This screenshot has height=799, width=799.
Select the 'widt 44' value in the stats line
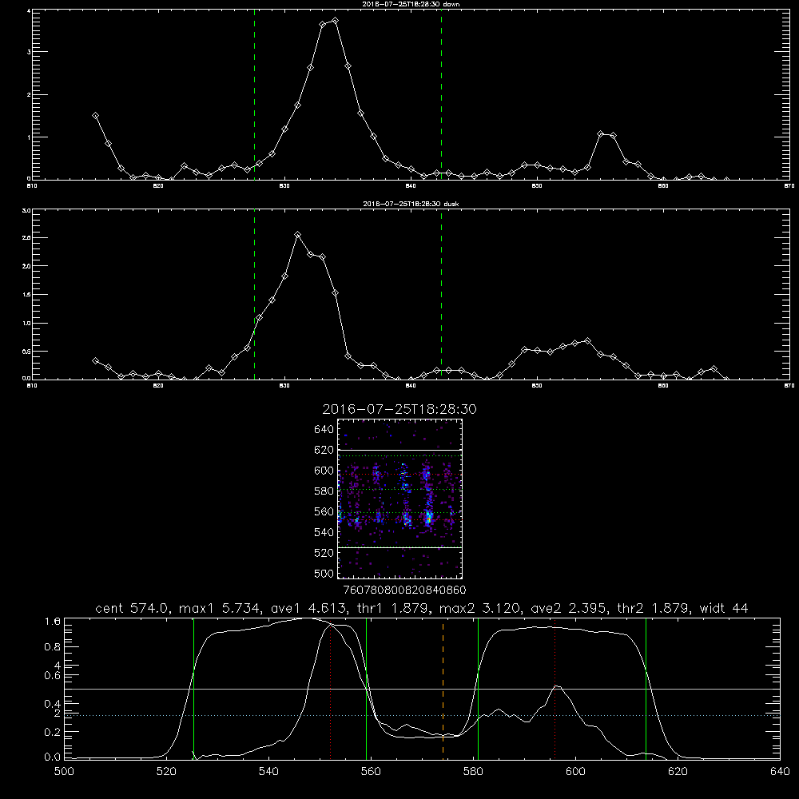[724, 608]
